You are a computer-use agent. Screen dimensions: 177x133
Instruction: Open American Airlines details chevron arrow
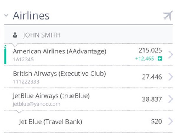(x=171, y=54)
